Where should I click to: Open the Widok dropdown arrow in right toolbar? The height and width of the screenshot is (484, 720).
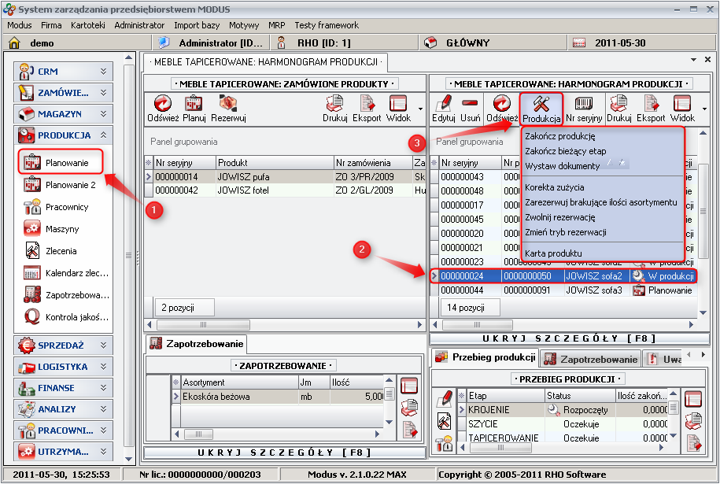(704, 109)
